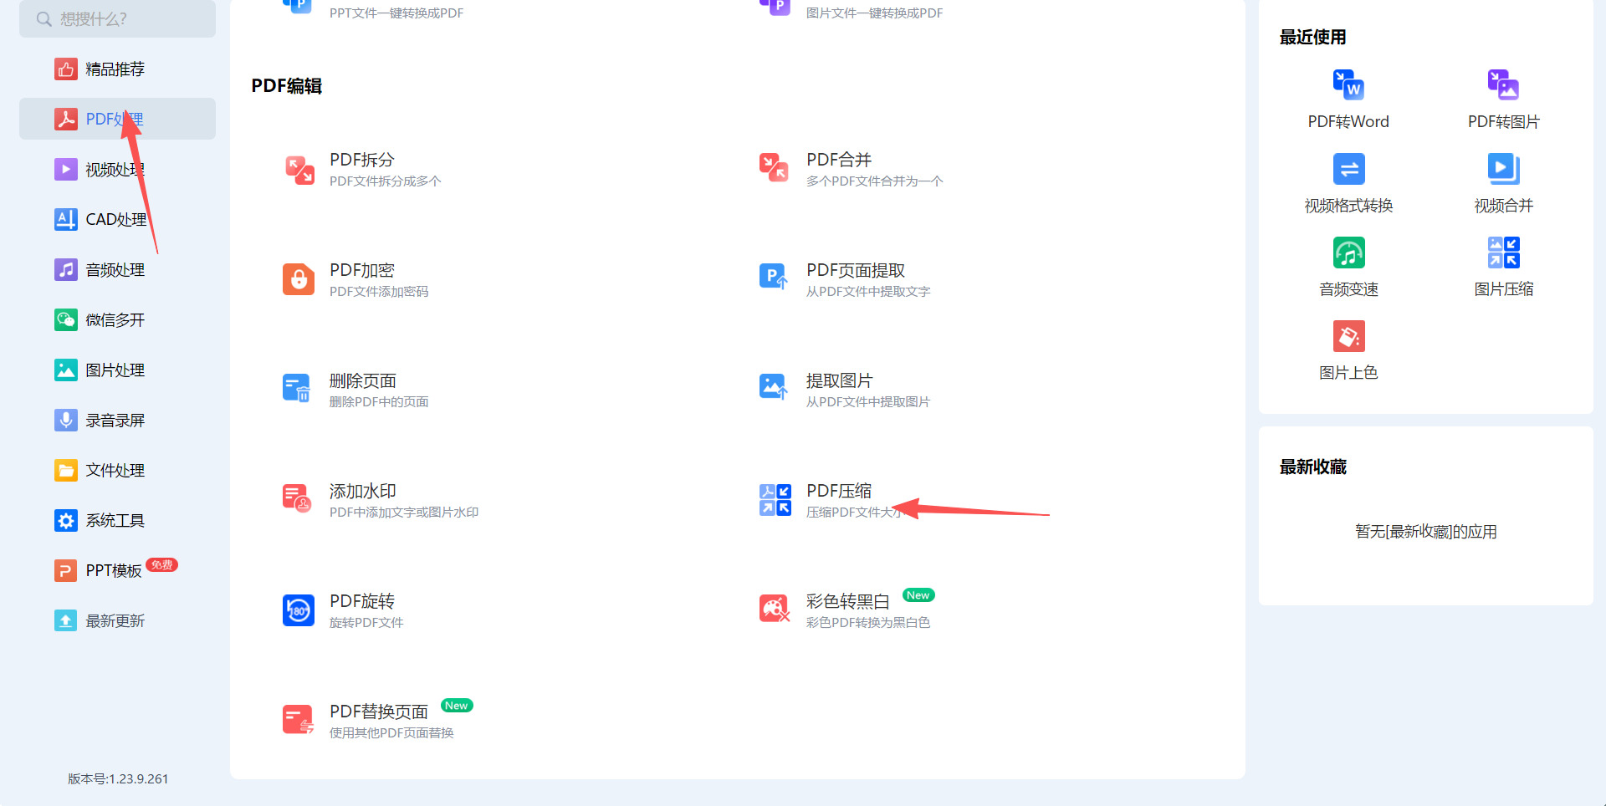Click the 提取图片 title link
Image resolution: width=1606 pixels, height=806 pixels.
(x=840, y=380)
